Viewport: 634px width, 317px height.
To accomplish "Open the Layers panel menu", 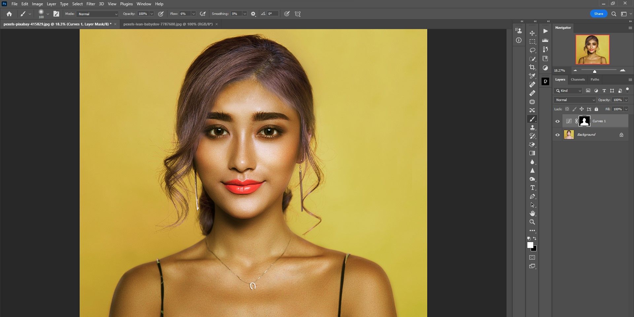I will [x=630, y=80].
